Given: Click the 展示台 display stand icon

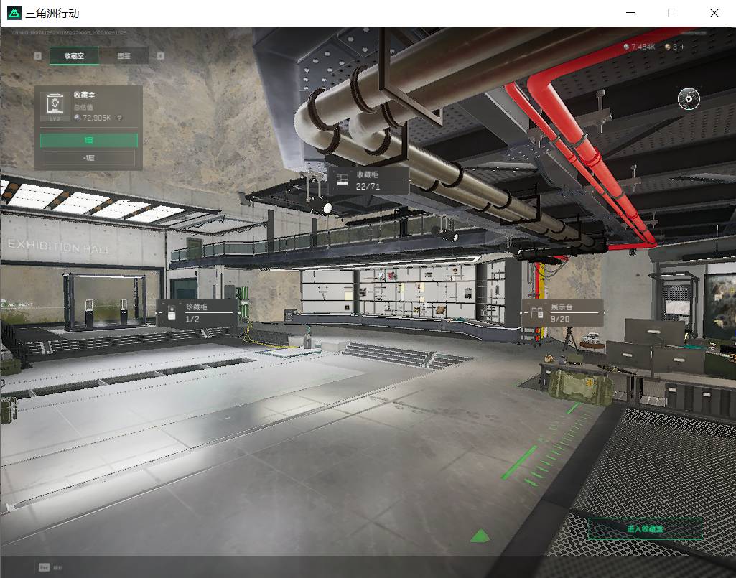Looking at the screenshot, I should (x=536, y=312).
